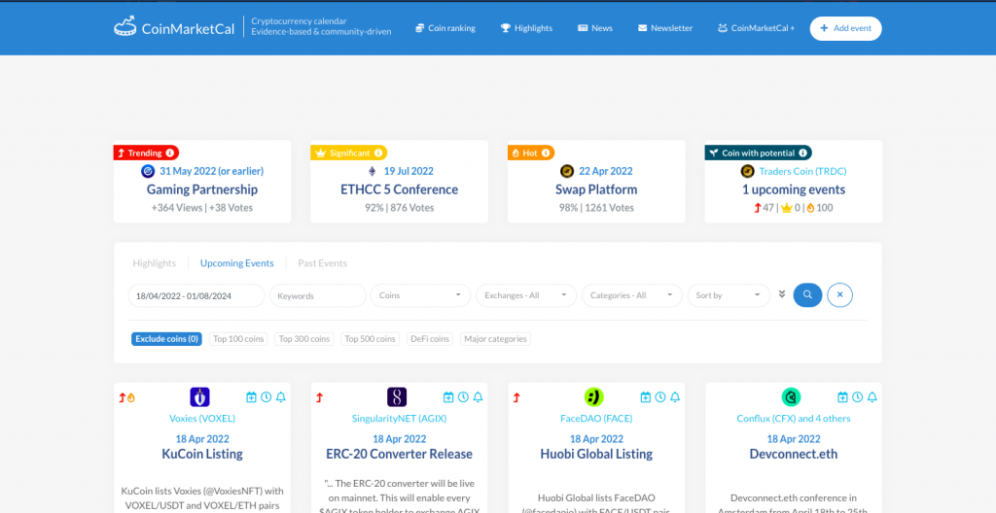Click the bell icon on Conflux card
996x513 pixels.
(872, 397)
